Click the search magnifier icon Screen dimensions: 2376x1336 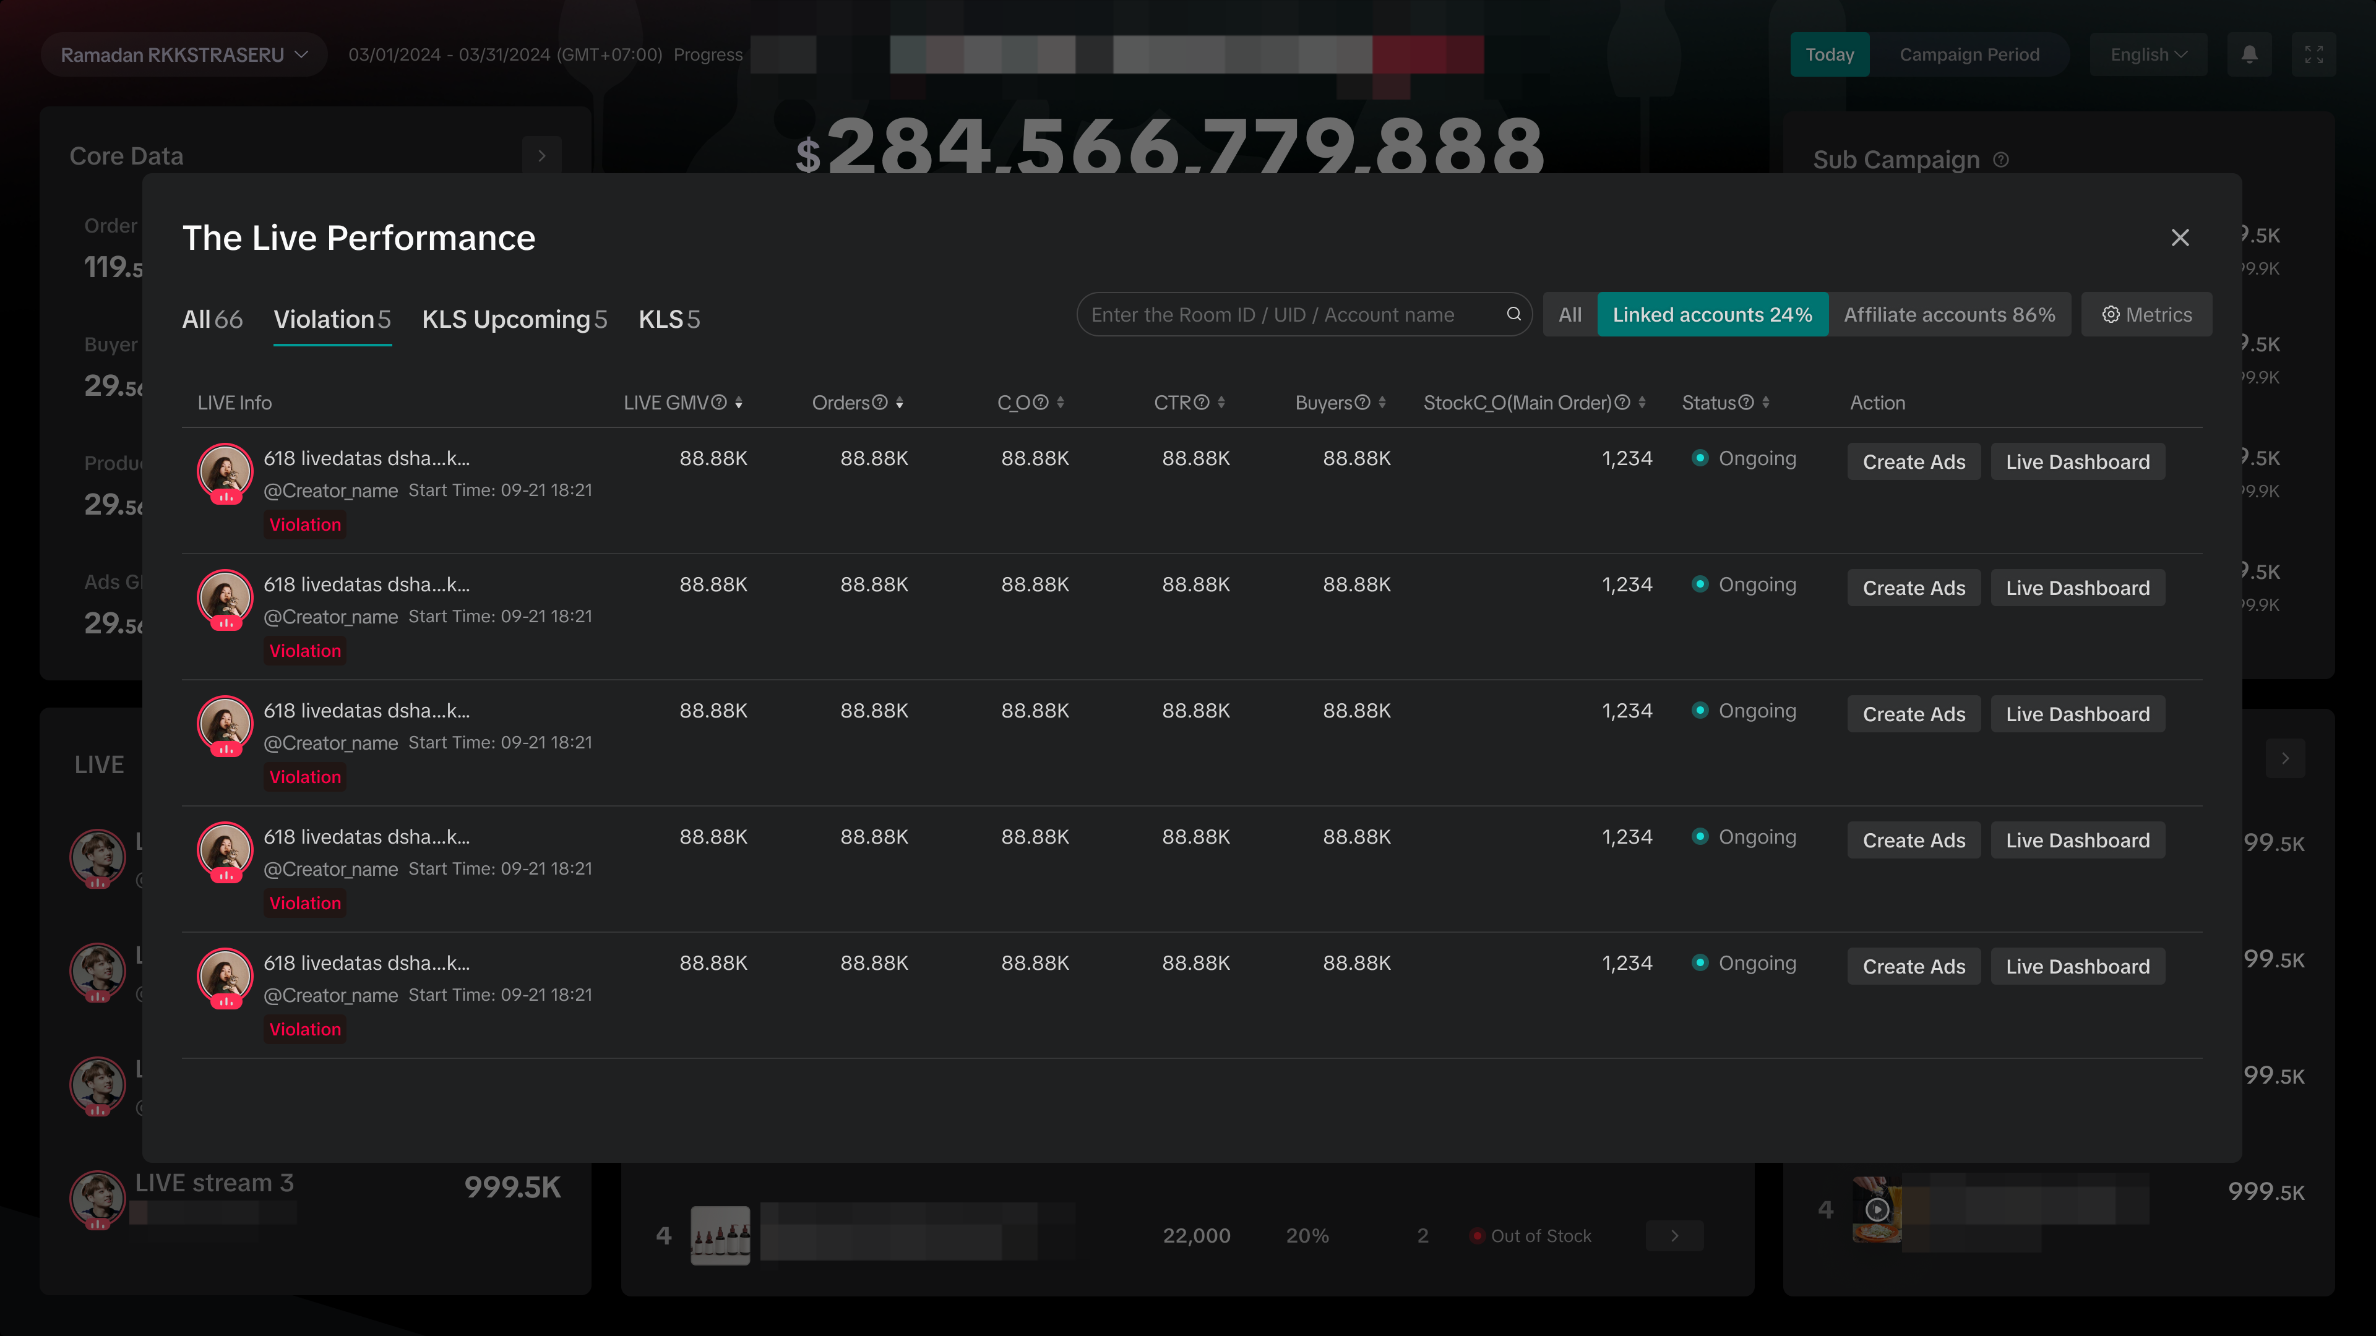(1513, 314)
